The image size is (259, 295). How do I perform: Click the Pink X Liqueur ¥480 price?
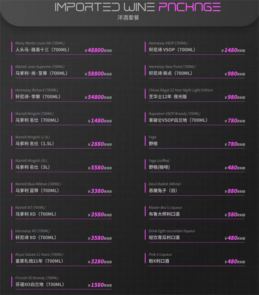[236, 262]
